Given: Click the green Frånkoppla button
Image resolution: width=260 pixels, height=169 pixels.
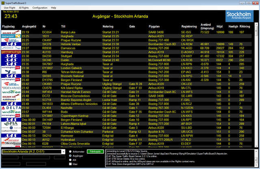Looking at the screenshot, I should (95, 152).
